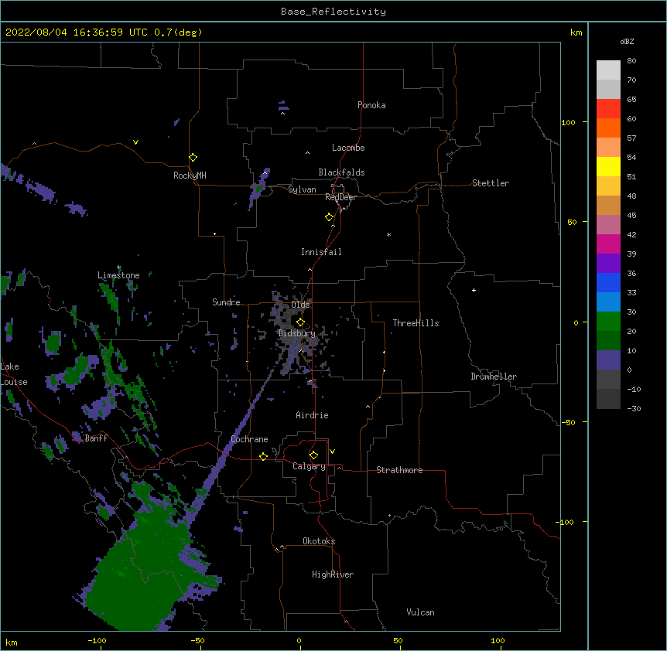Screen dimensions: 667x651
Task: Click the dBZ legend heading
Action: coord(627,41)
